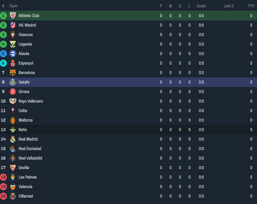257x204 pixels.
Task: Click the Athletic Club crest icon
Action: 13,16
